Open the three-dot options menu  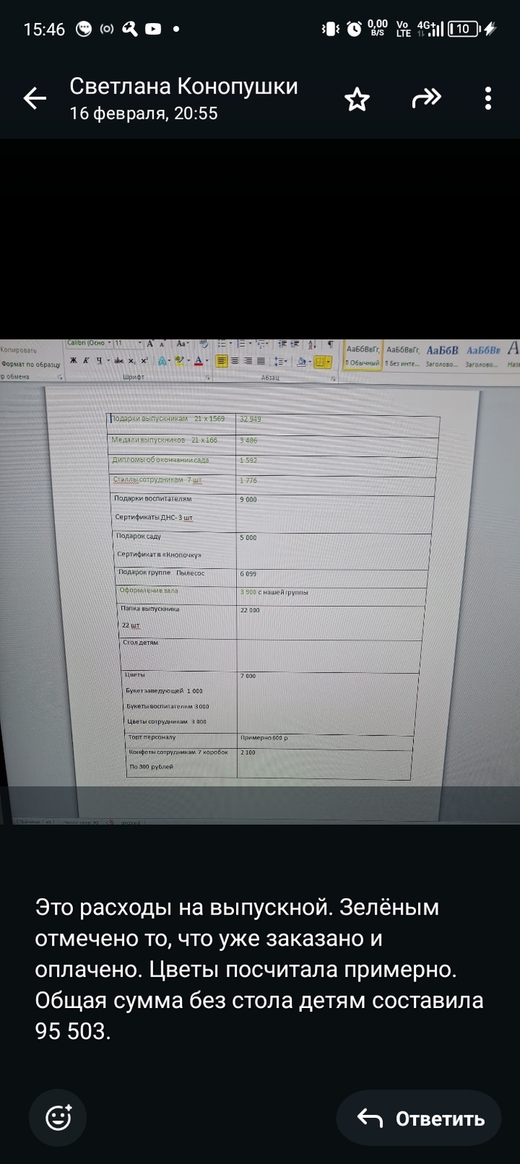pos(488,99)
